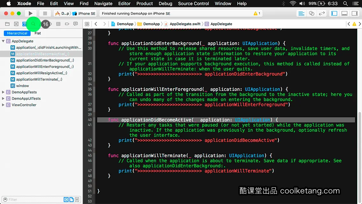The image size is (362, 204).
Task: Open the Wi-Fi status menu
Action: tap(293, 4)
